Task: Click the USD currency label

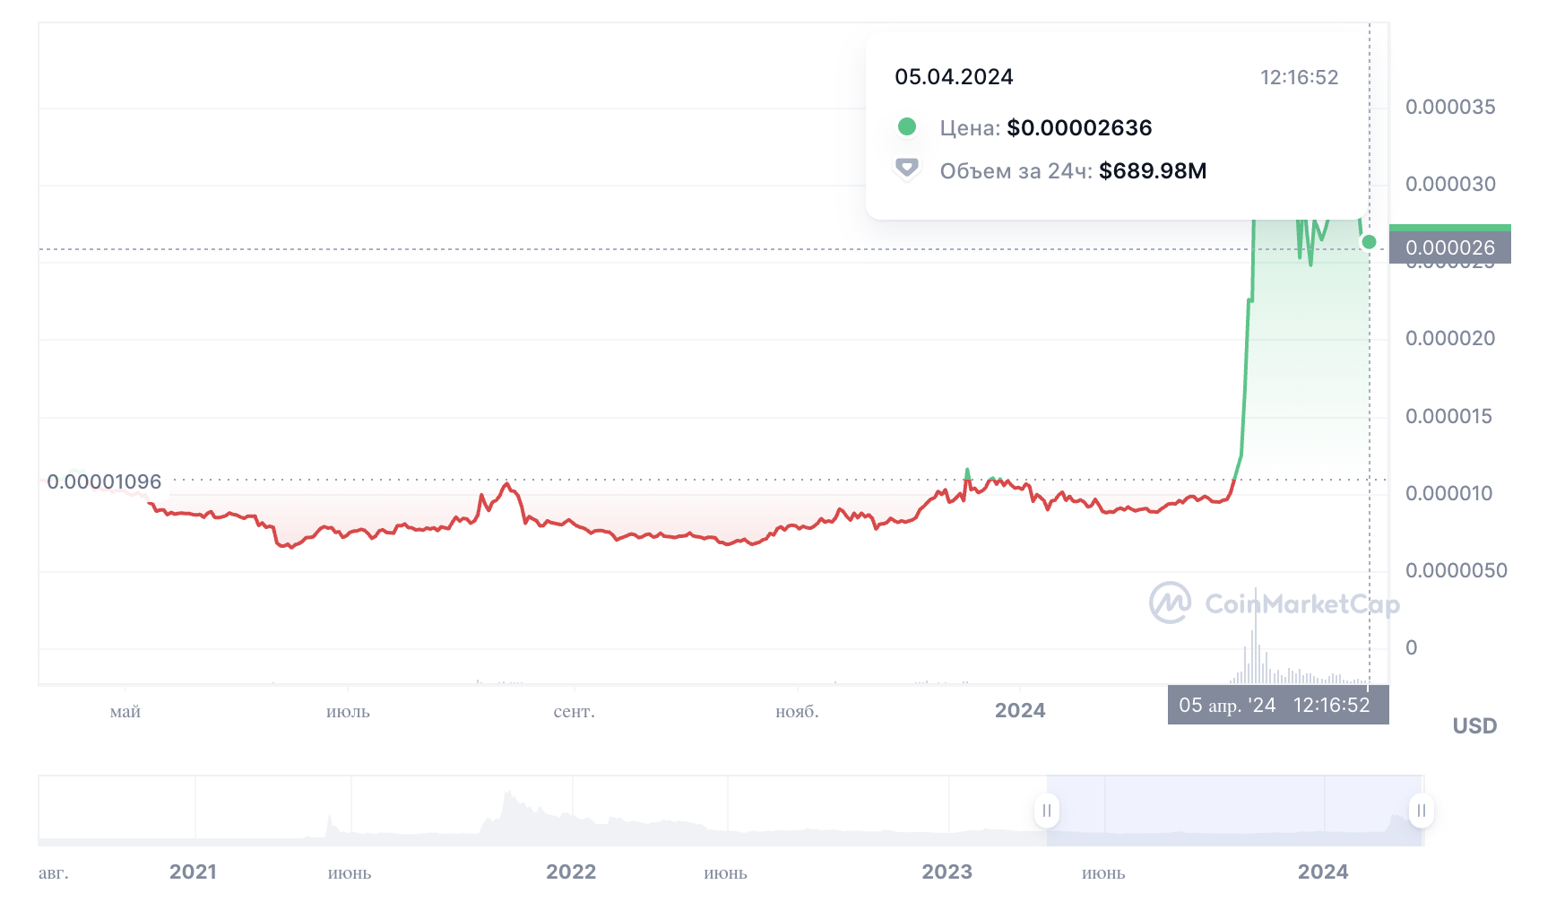Action: [1474, 725]
